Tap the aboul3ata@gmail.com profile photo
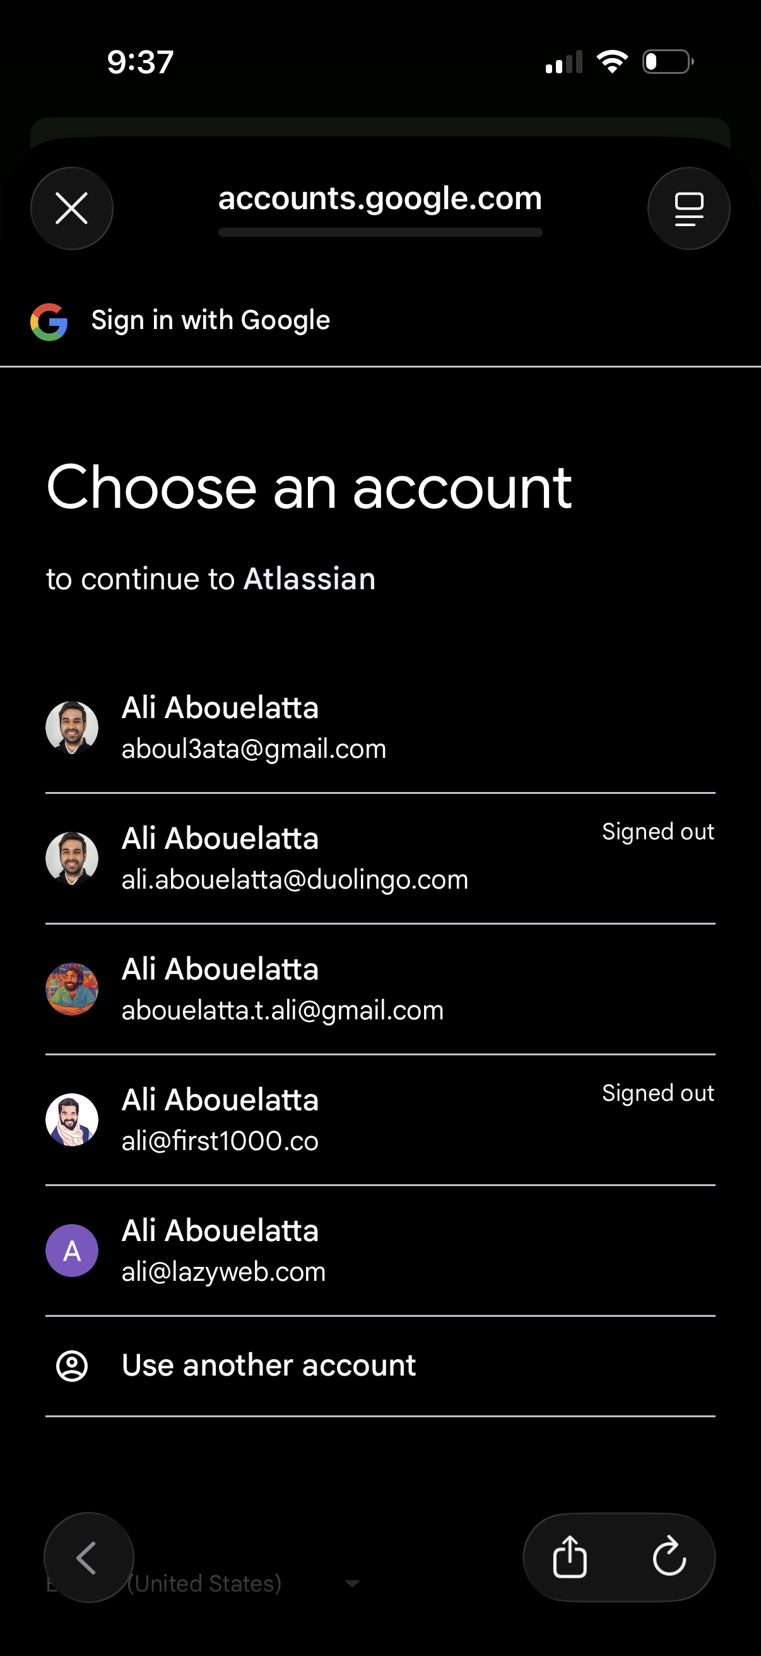The width and height of the screenshot is (761, 1656). pyautogui.click(x=72, y=727)
